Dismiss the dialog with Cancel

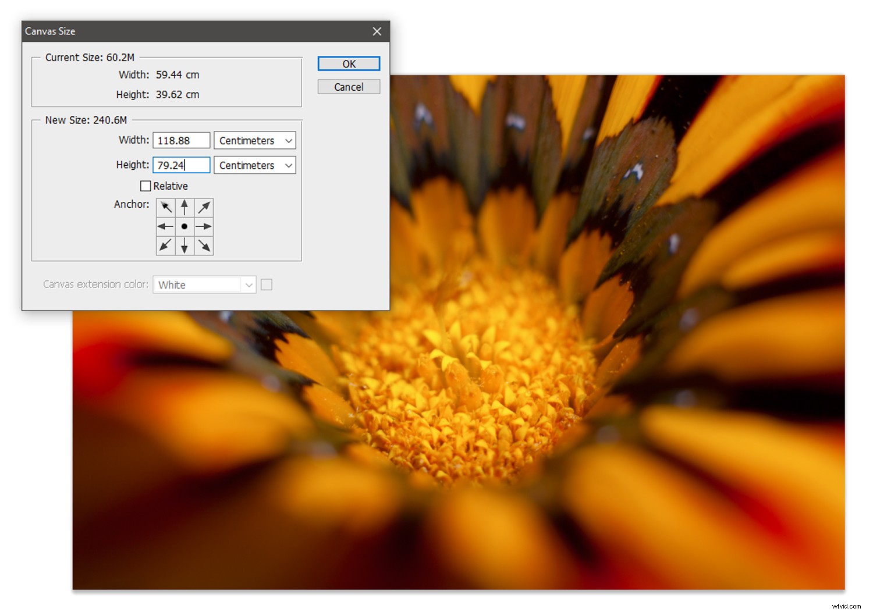[x=348, y=86]
